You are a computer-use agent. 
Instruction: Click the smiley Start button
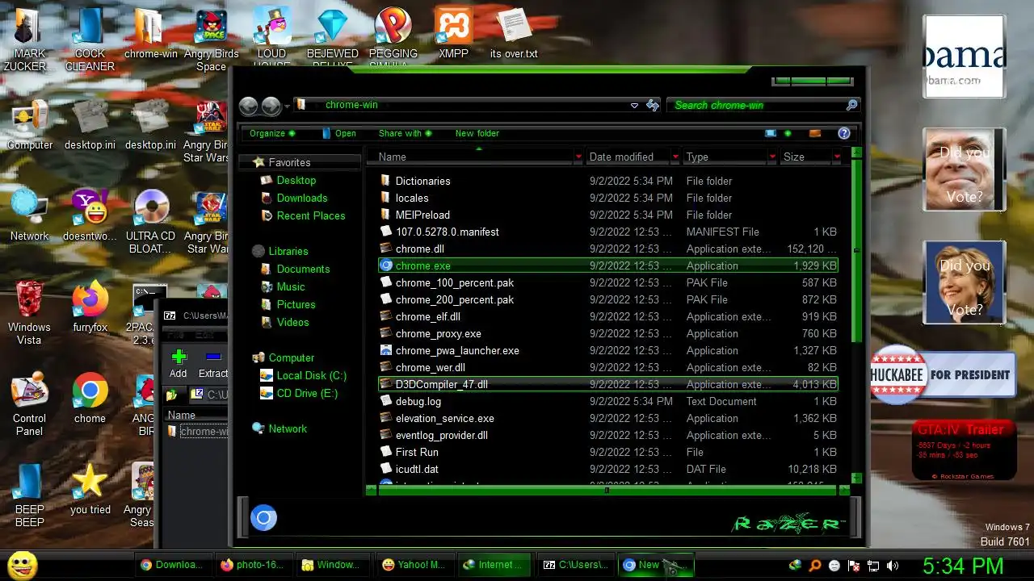[x=22, y=565]
